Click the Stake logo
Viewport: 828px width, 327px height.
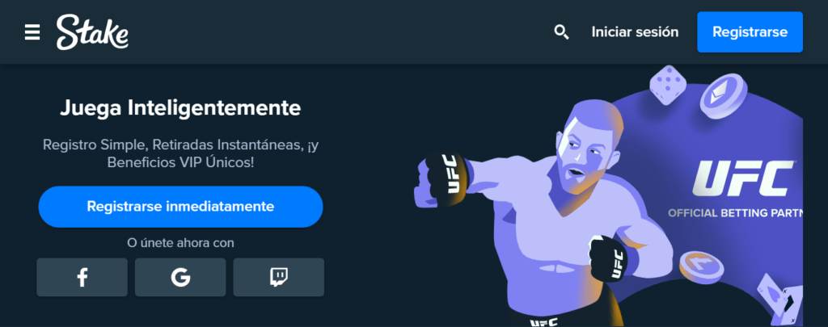click(92, 32)
